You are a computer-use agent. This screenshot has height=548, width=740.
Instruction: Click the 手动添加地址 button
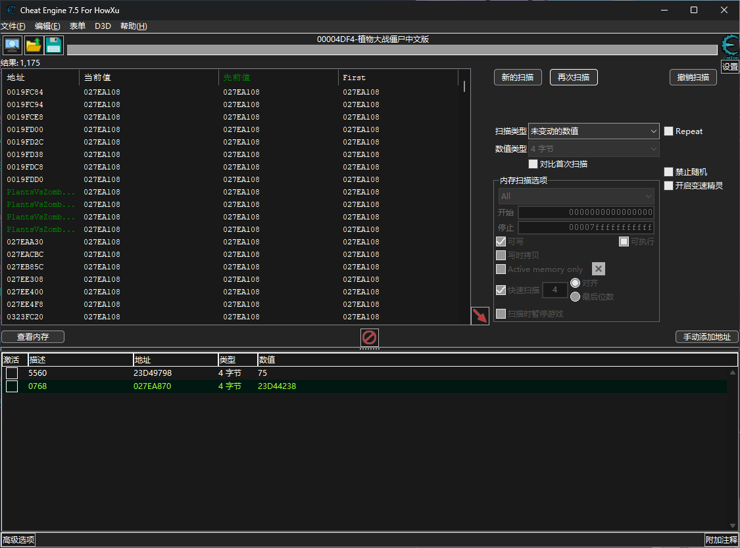pos(706,337)
